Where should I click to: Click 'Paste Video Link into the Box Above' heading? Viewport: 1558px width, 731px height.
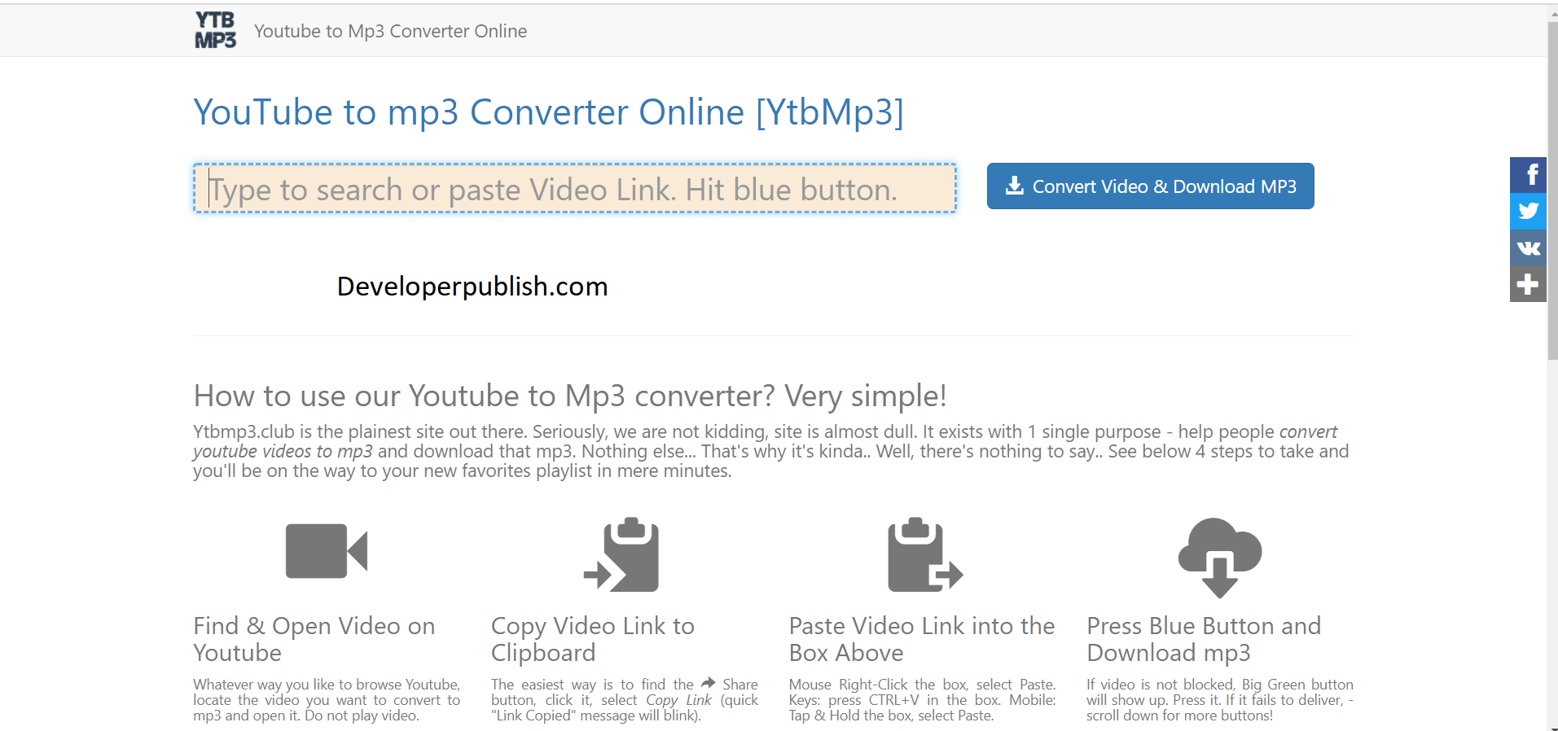pos(922,639)
